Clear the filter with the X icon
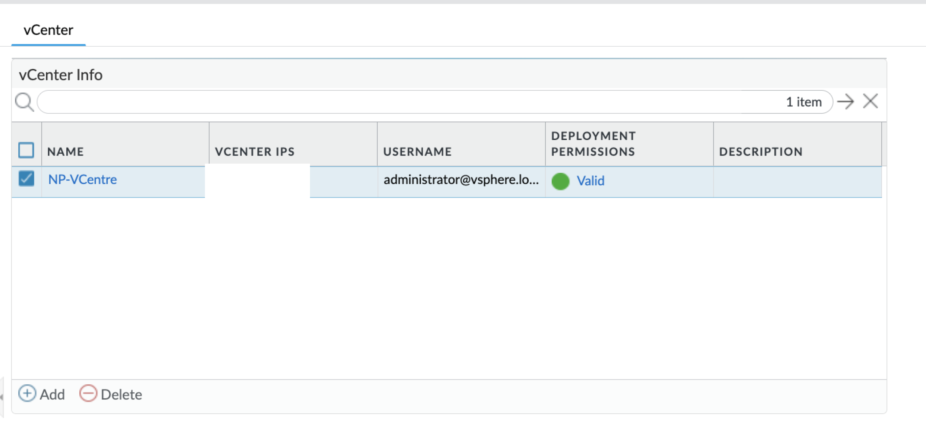 [870, 101]
